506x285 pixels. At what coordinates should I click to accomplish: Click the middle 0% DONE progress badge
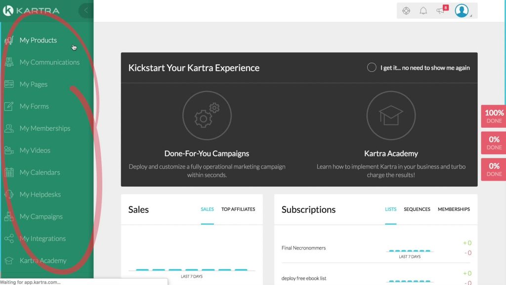[x=494, y=143]
